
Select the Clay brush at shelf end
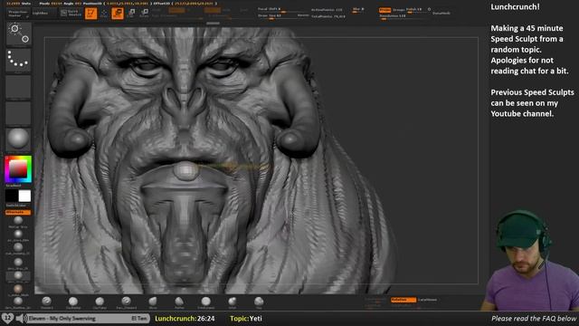259,302
